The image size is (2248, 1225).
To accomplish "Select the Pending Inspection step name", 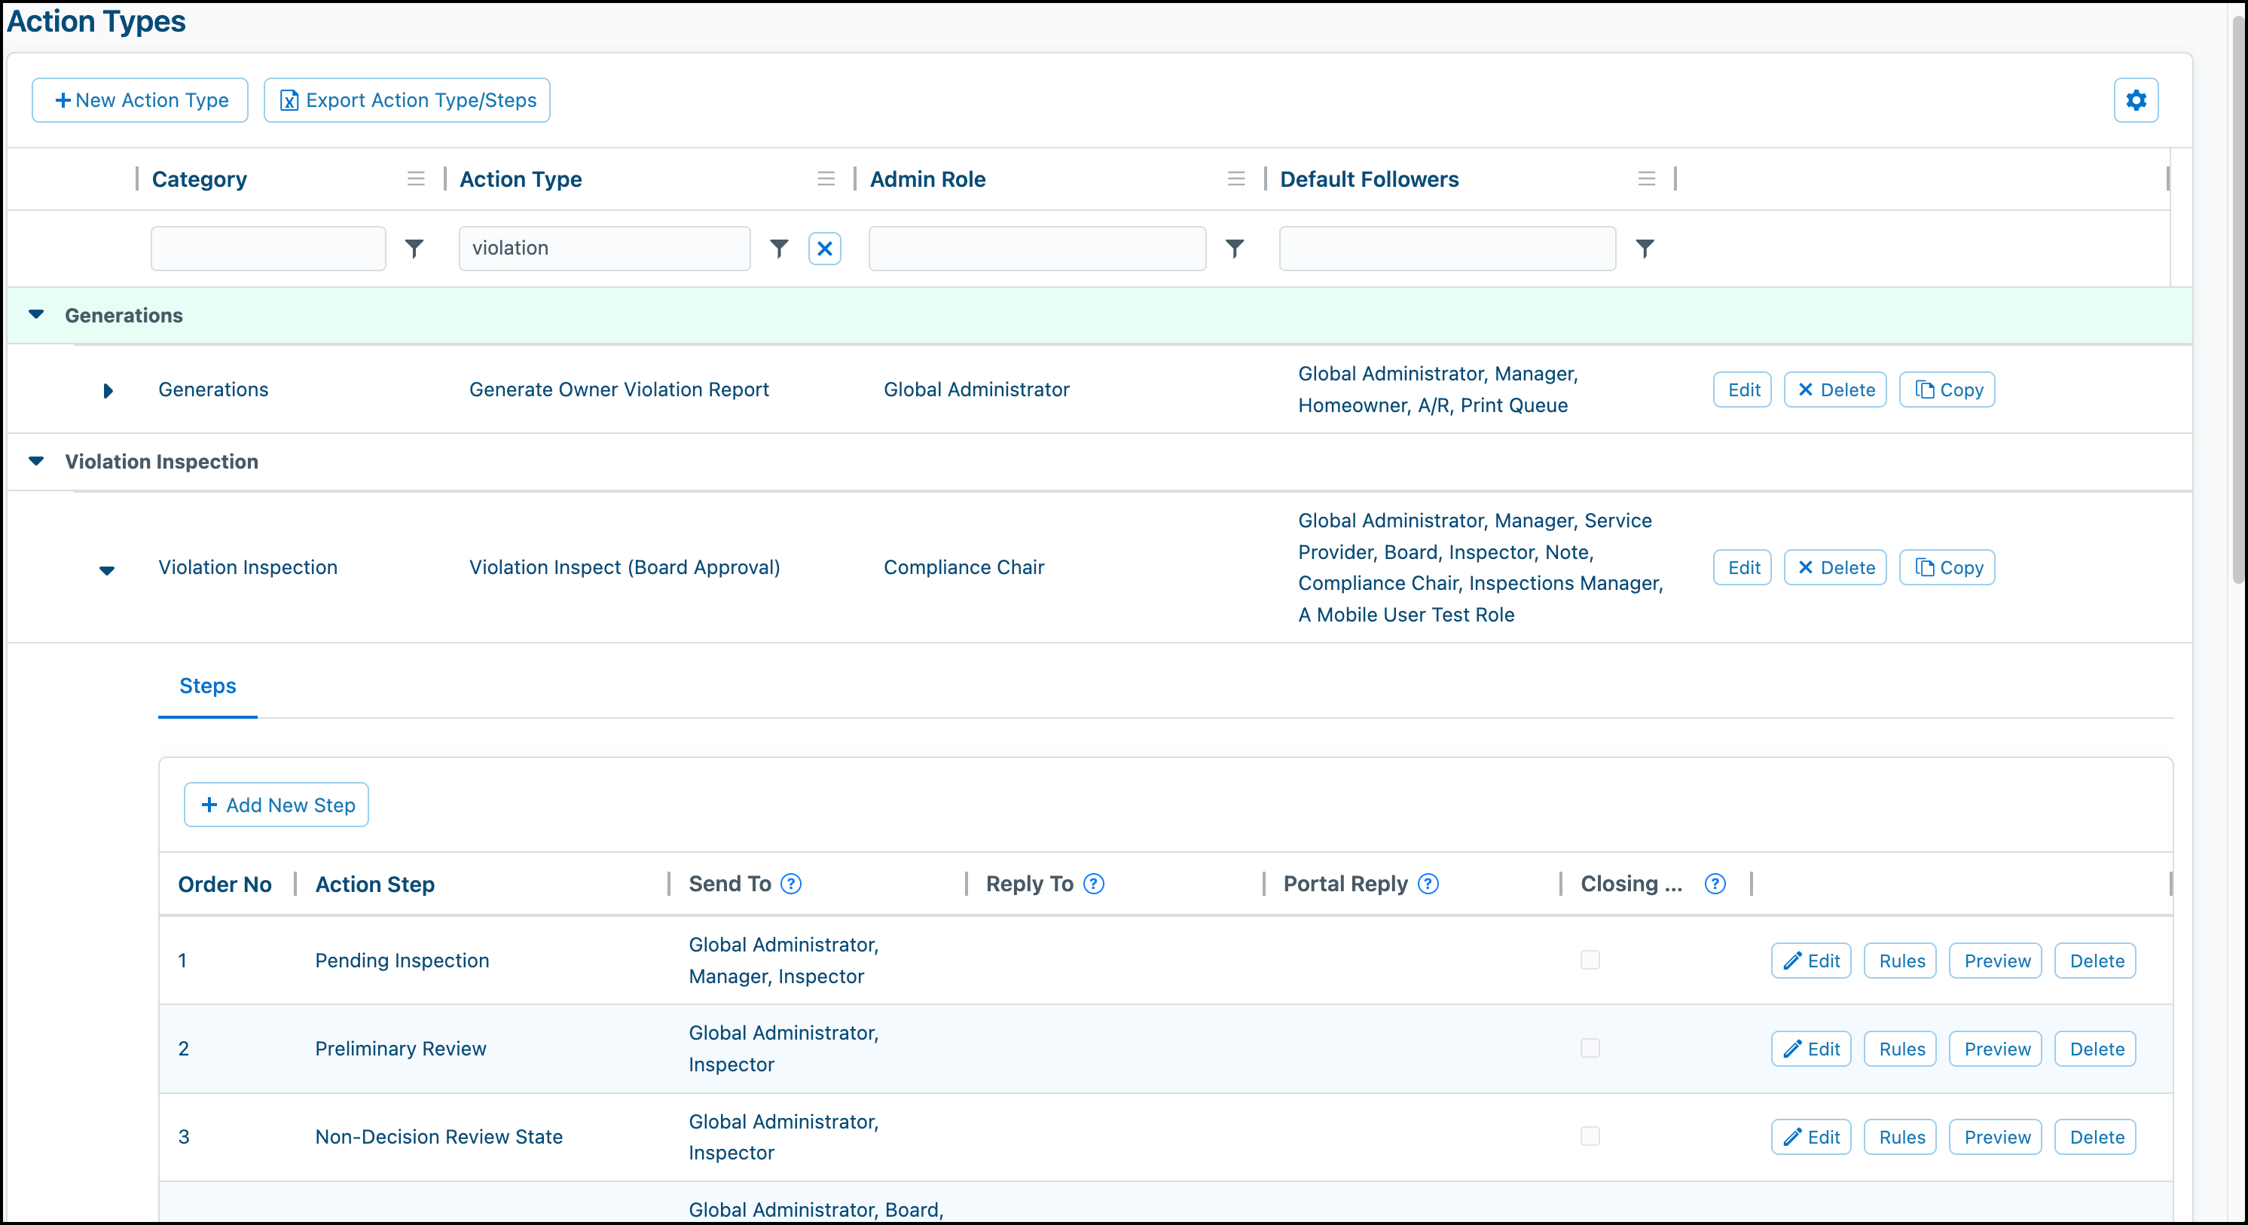I will click(402, 961).
